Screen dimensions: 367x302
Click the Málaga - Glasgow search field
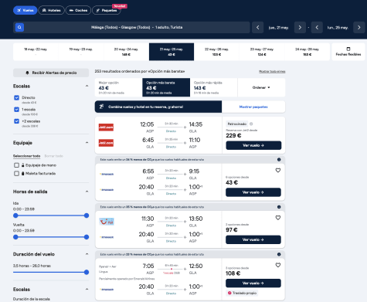pyautogui.click(x=137, y=27)
